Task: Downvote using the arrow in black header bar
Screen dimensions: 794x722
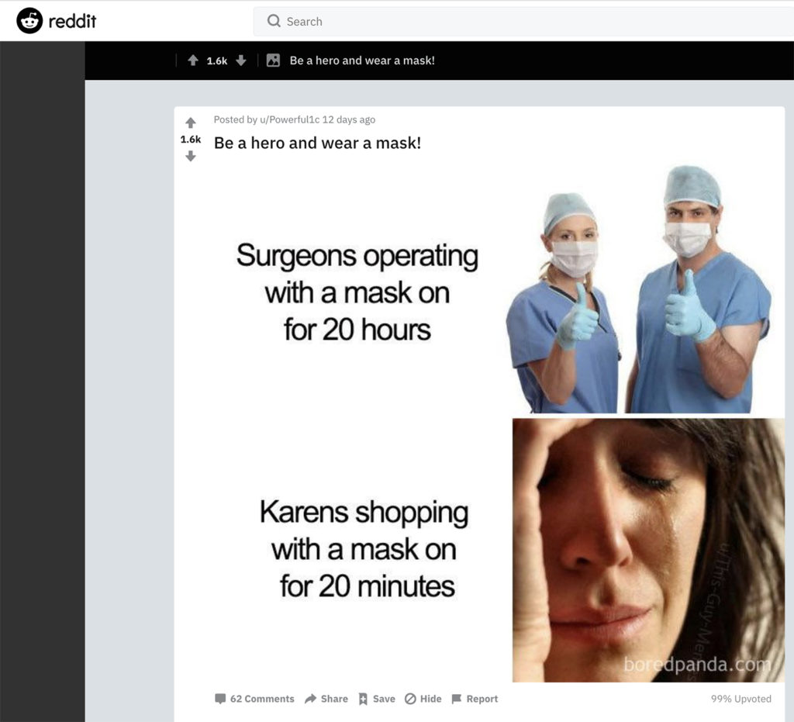Action: pyautogui.click(x=241, y=60)
